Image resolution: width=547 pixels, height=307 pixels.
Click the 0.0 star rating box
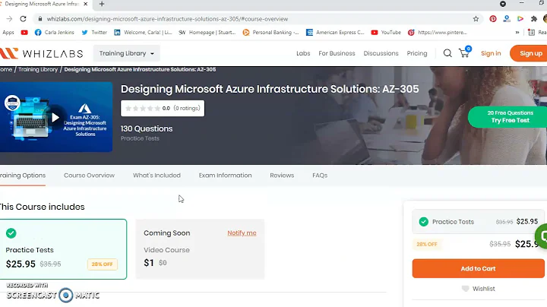coord(163,108)
